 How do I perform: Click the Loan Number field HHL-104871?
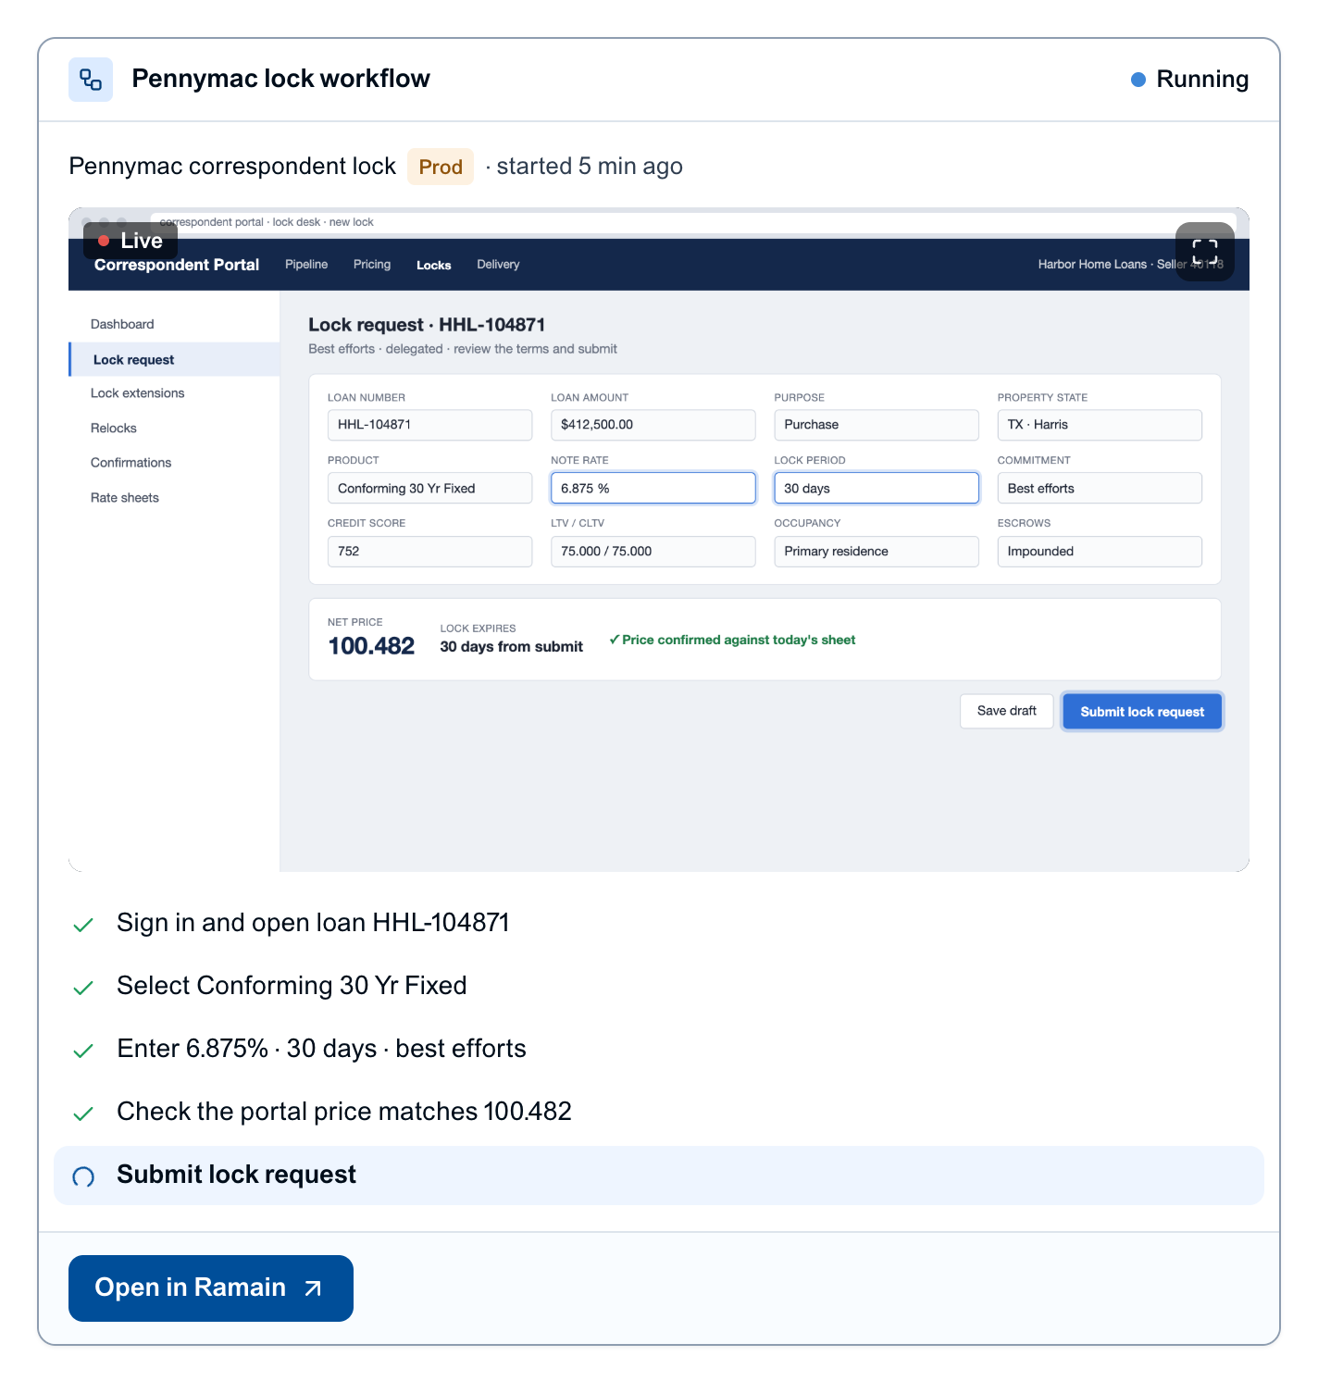(x=429, y=425)
